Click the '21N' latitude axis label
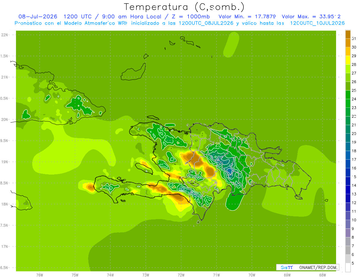The image size is (362, 279). point(5,77)
